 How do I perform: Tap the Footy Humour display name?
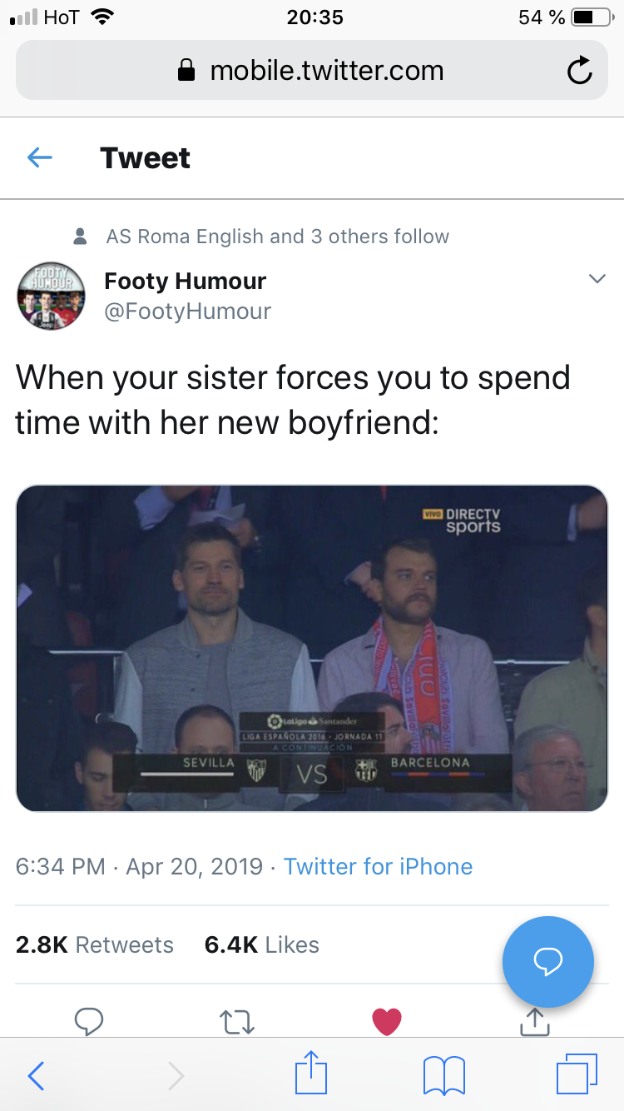[x=186, y=281]
